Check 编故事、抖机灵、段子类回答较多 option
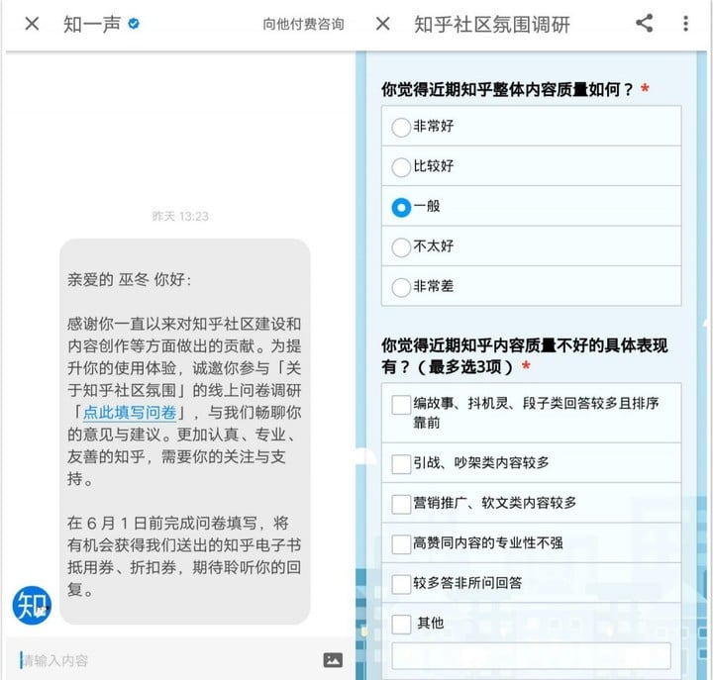Viewport: 713px width, 680px height. coord(401,405)
